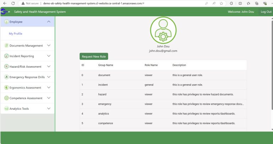Refresh the page in the browser
This screenshot has height=144, width=273.
pos(13,3)
